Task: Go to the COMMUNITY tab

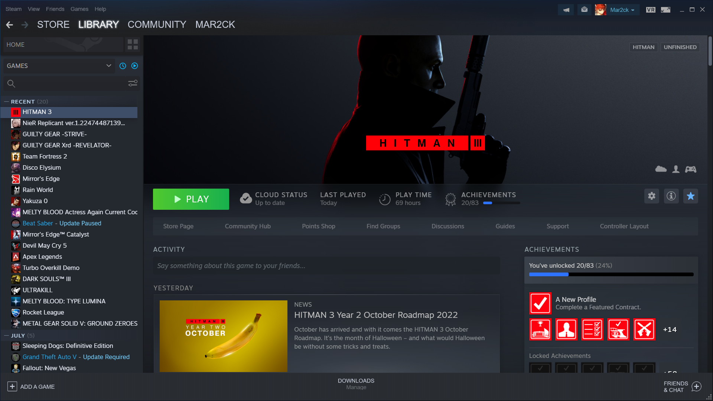Action: [157, 25]
